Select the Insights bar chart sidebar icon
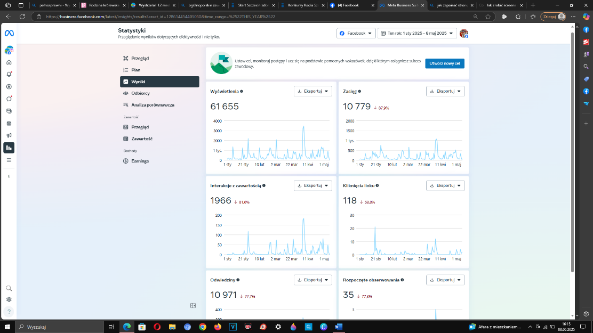 click(9, 148)
